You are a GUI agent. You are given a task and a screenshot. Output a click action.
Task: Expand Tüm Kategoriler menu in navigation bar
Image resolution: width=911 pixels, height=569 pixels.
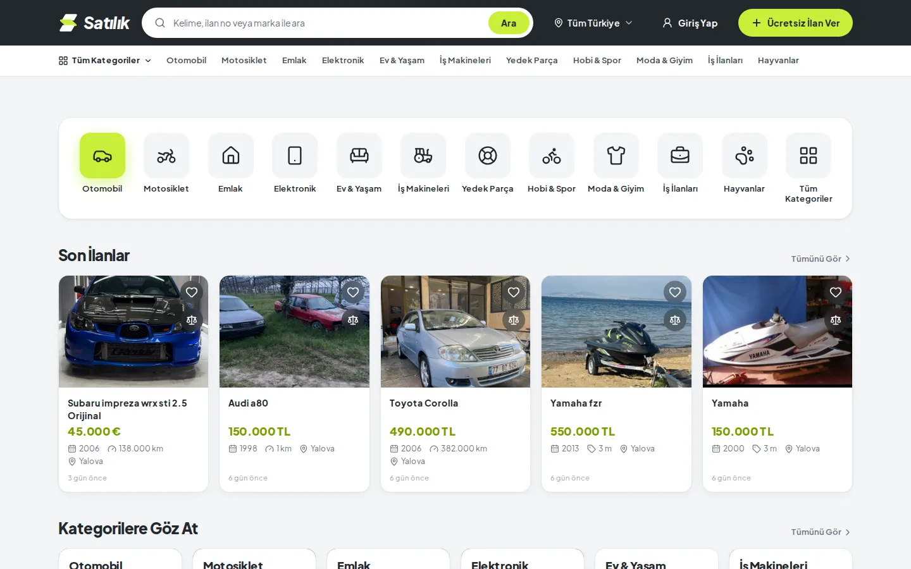click(x=105, y=61)
